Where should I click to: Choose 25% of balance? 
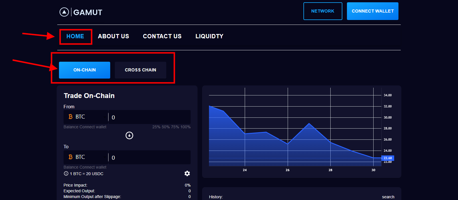(x=156, y=127)
